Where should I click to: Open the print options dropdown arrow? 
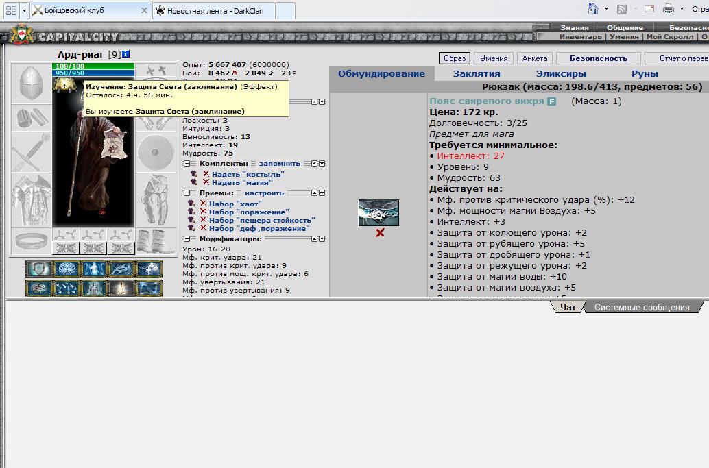682,9
